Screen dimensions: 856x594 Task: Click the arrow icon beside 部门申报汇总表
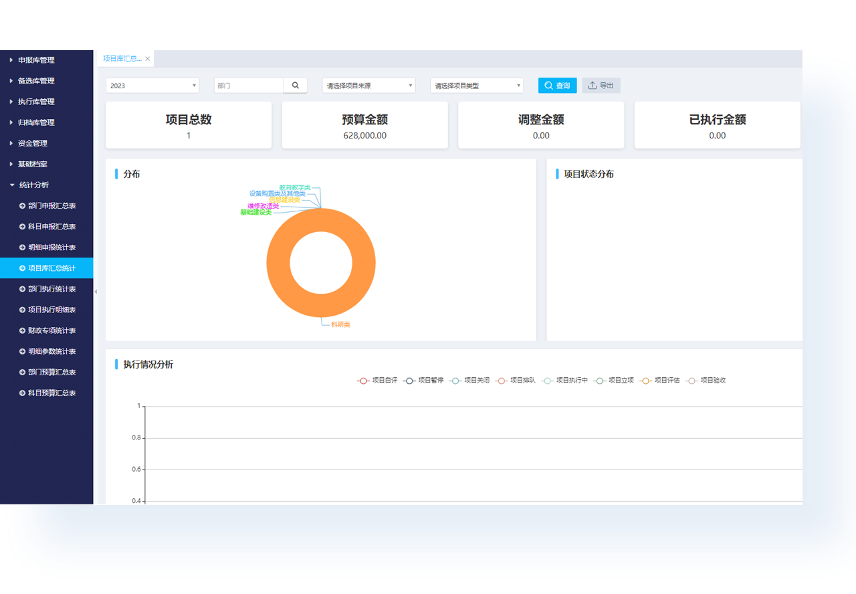click(x=22, y=206)
